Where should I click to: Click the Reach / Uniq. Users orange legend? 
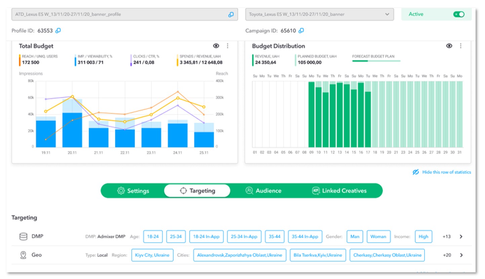(20, 60)
